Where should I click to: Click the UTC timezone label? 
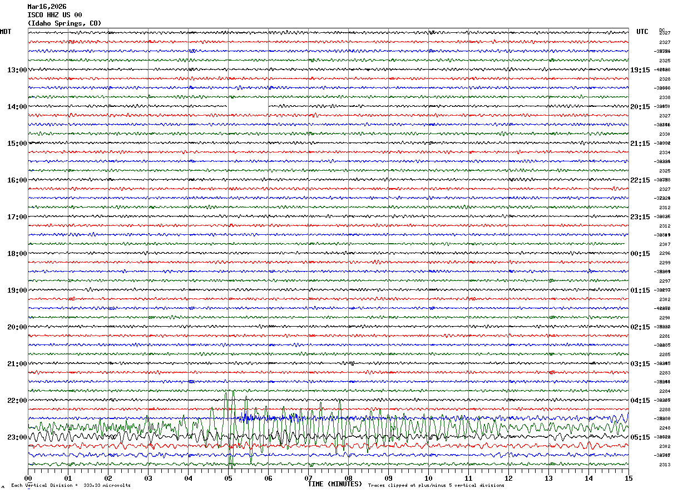tap(642, 32)
